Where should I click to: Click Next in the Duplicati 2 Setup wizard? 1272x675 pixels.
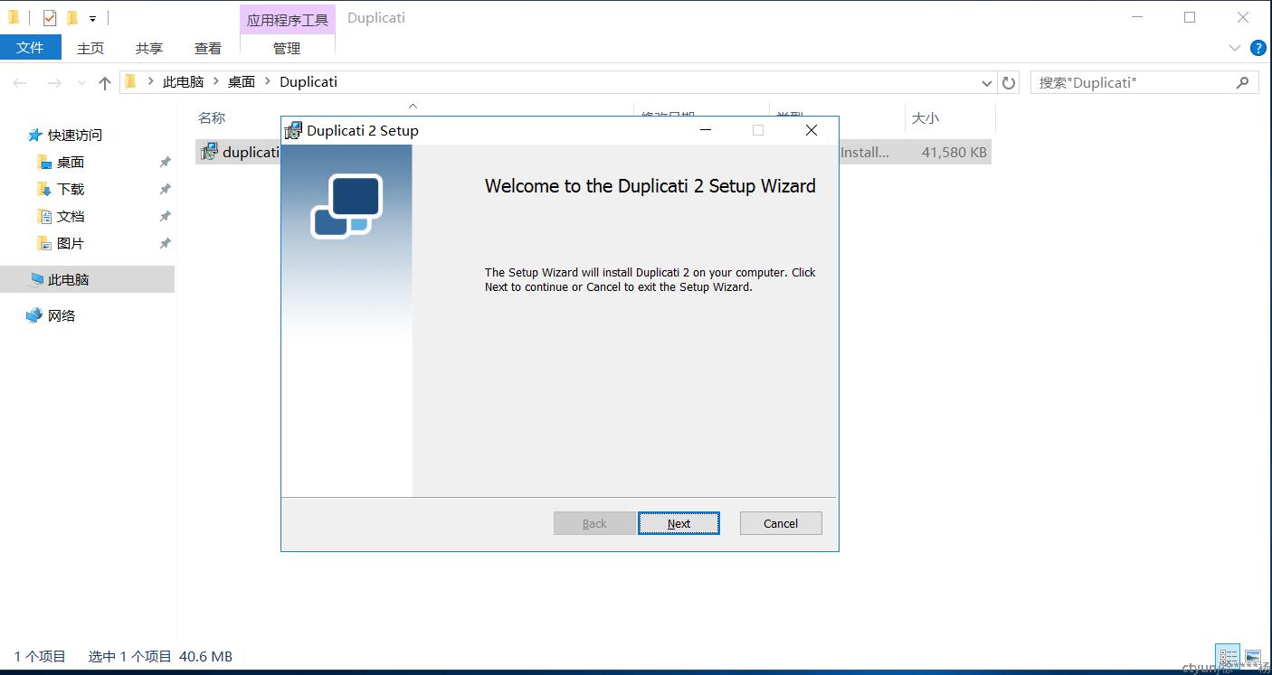pos(679,523)
